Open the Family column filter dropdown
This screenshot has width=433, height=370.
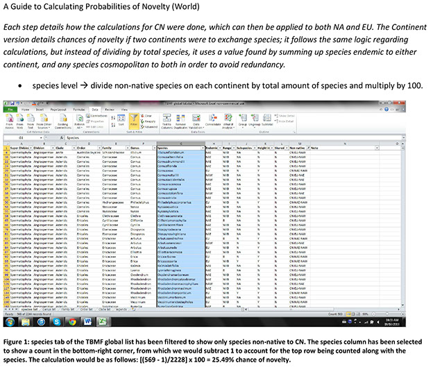[x=128, y=148]
